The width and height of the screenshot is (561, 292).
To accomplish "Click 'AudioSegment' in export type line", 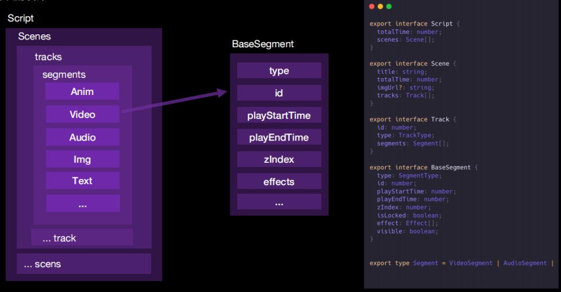I will 525,263.
